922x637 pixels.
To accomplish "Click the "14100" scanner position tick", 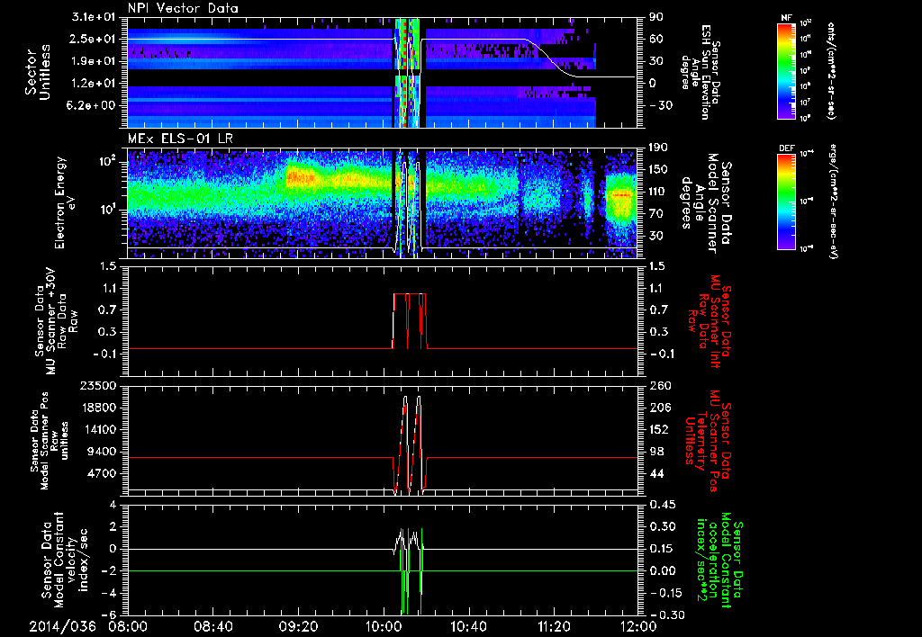I will point(99,429).
